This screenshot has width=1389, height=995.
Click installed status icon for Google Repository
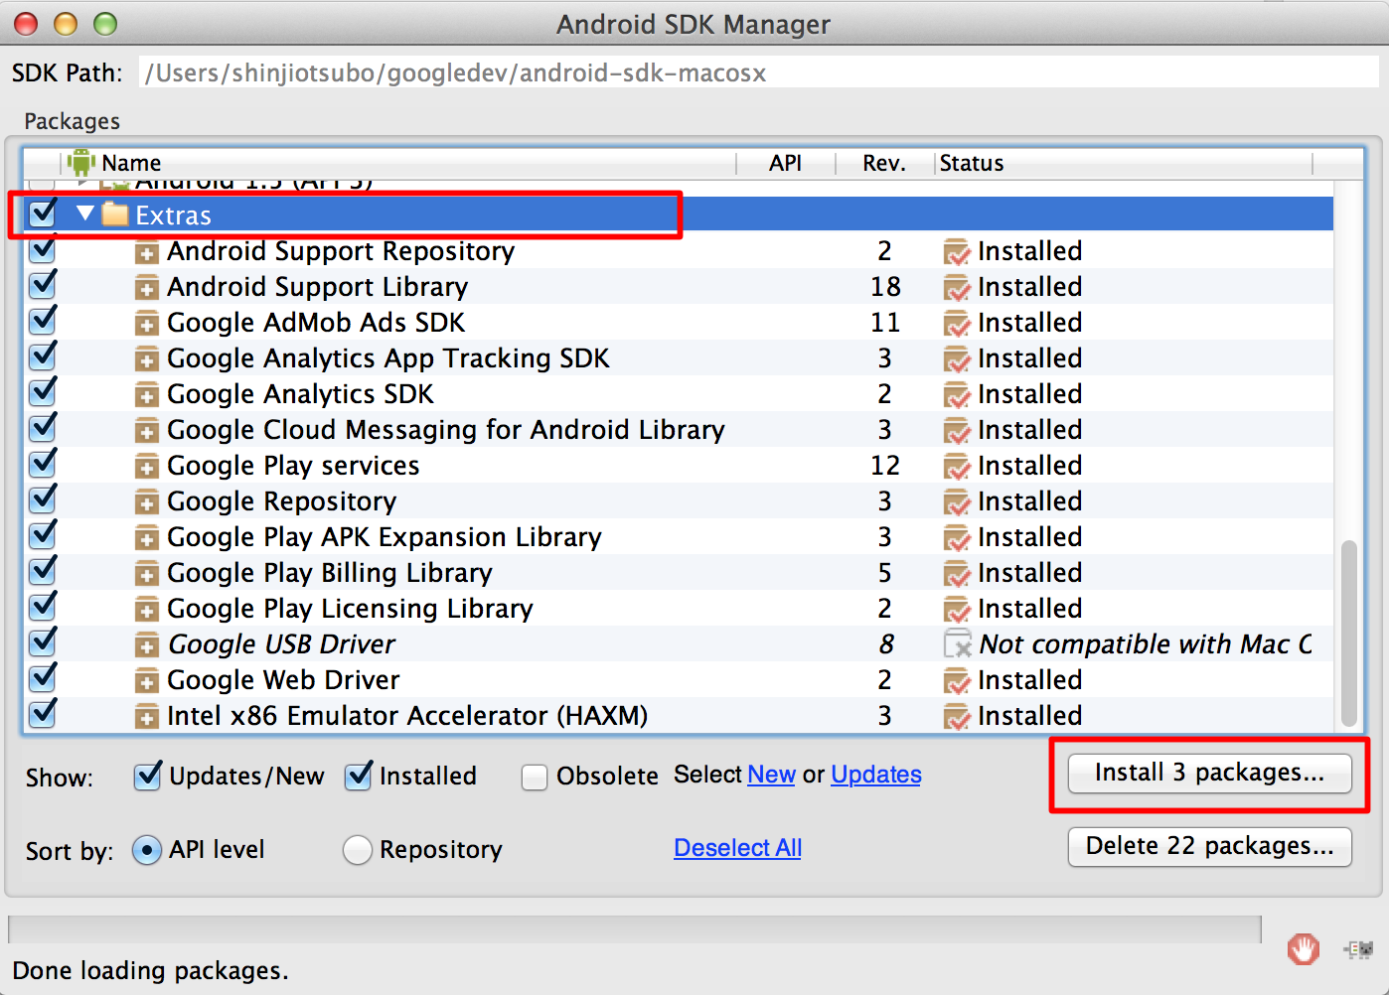pos(957,502)
